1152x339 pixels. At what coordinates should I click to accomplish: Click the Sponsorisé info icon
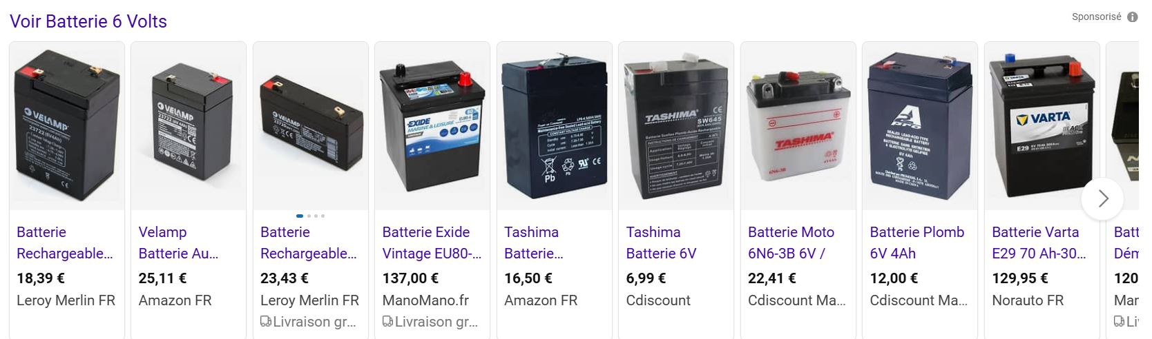pyautogui.click(x=1133, y=17)
